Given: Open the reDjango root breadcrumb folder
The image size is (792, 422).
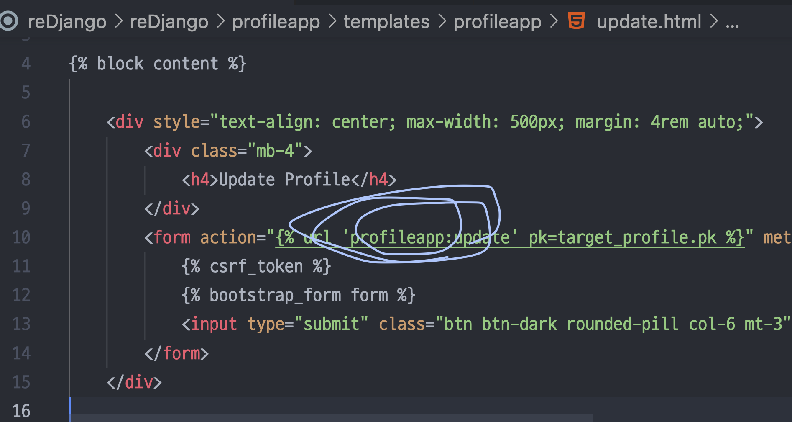Looking at the screenshot, I should (67, 22).
